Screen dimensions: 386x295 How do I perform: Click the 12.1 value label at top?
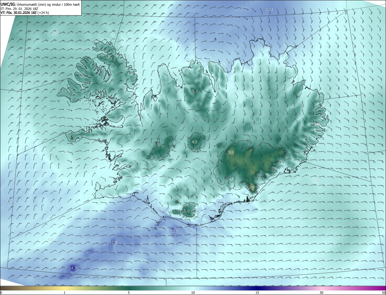click(x=270, y=10)
